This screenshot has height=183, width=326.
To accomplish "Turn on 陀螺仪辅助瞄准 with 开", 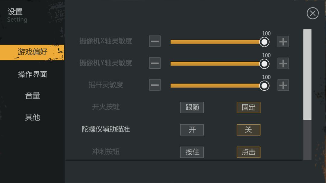I will [x=192, y=130].
